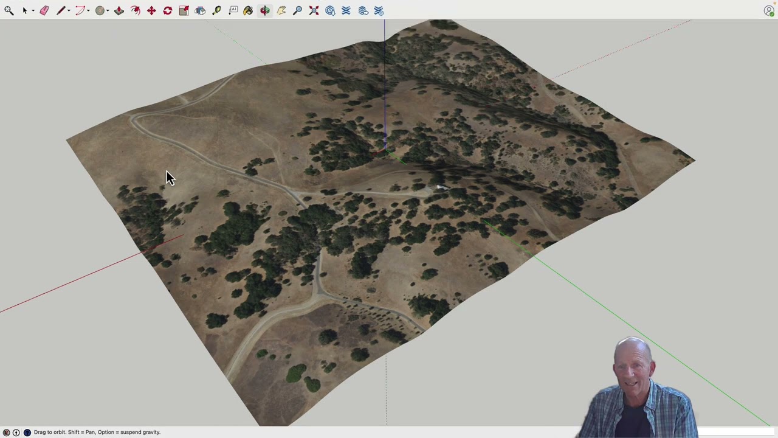Open the 3D Warehouse icon
This screenshot has width=778, height=438.
pos(330,10)
